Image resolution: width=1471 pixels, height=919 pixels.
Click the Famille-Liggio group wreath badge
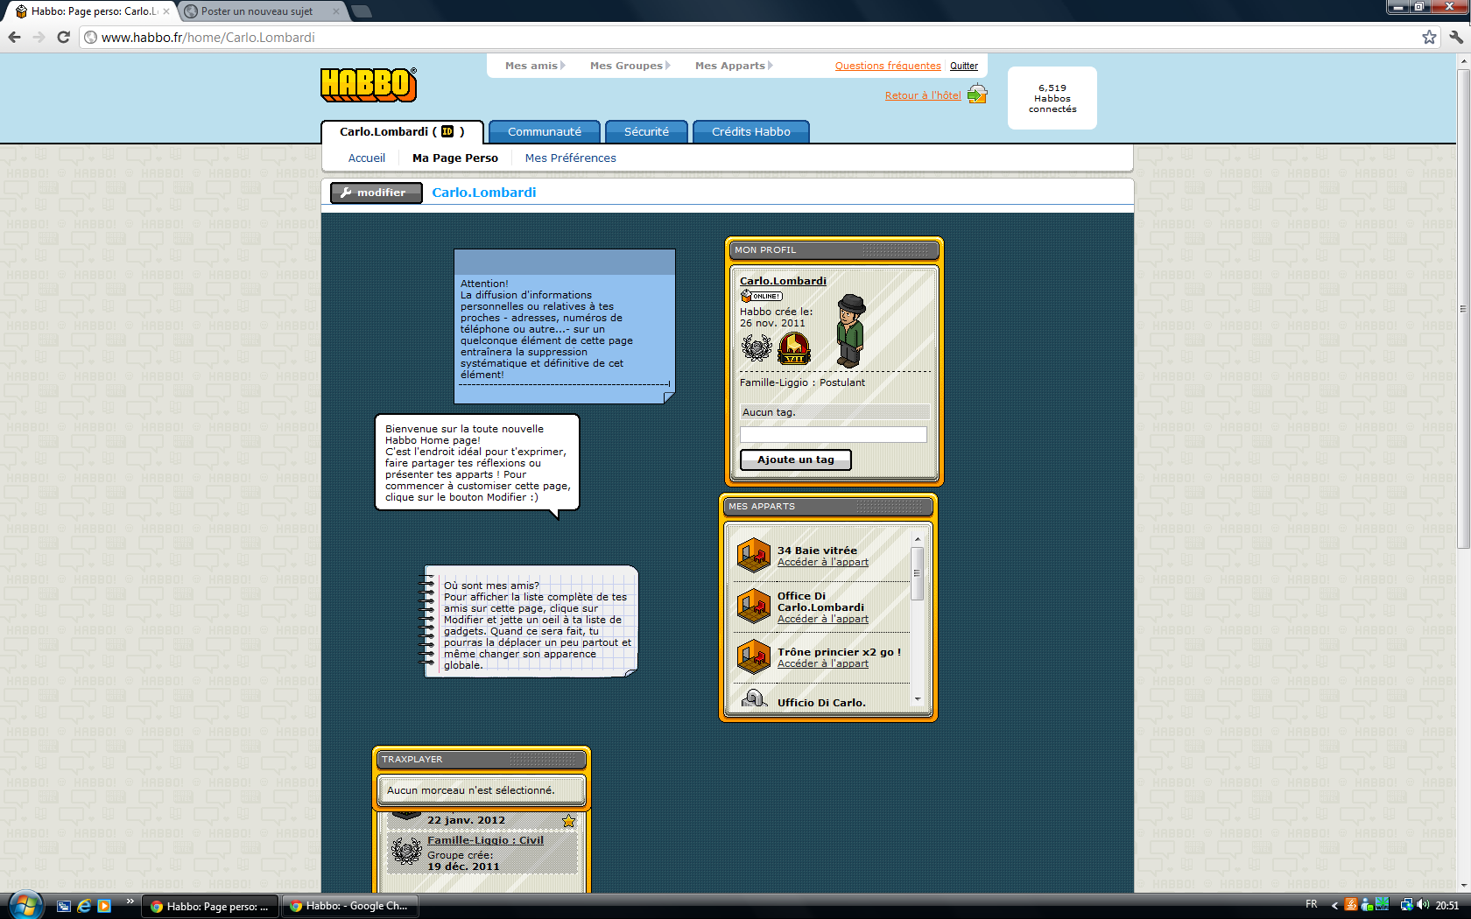coord(405,852)
